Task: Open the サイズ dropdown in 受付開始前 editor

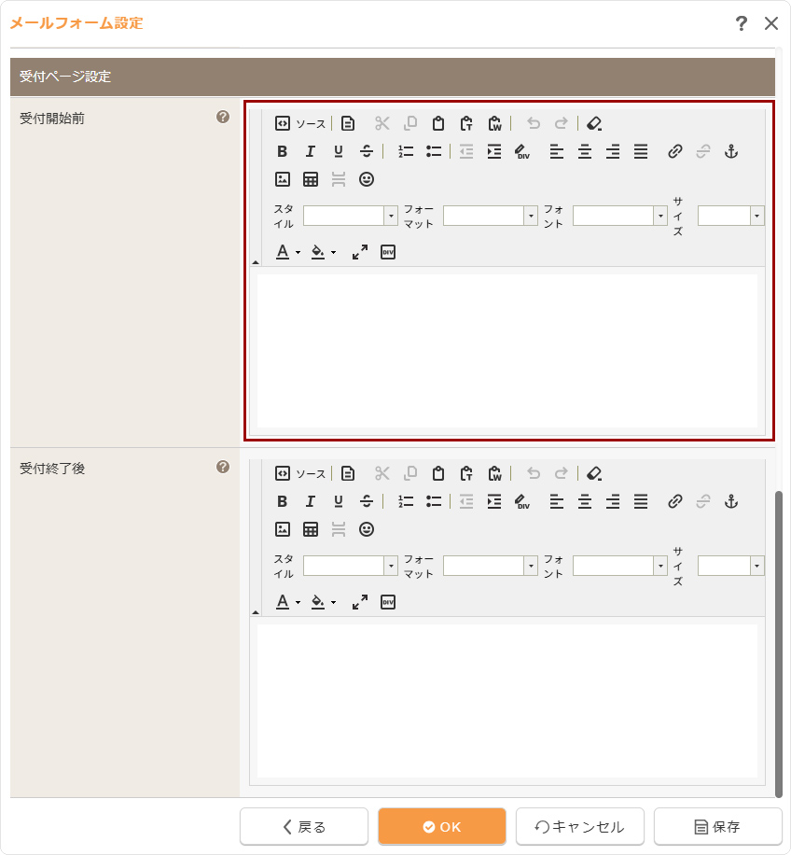Action: (730, 216)
